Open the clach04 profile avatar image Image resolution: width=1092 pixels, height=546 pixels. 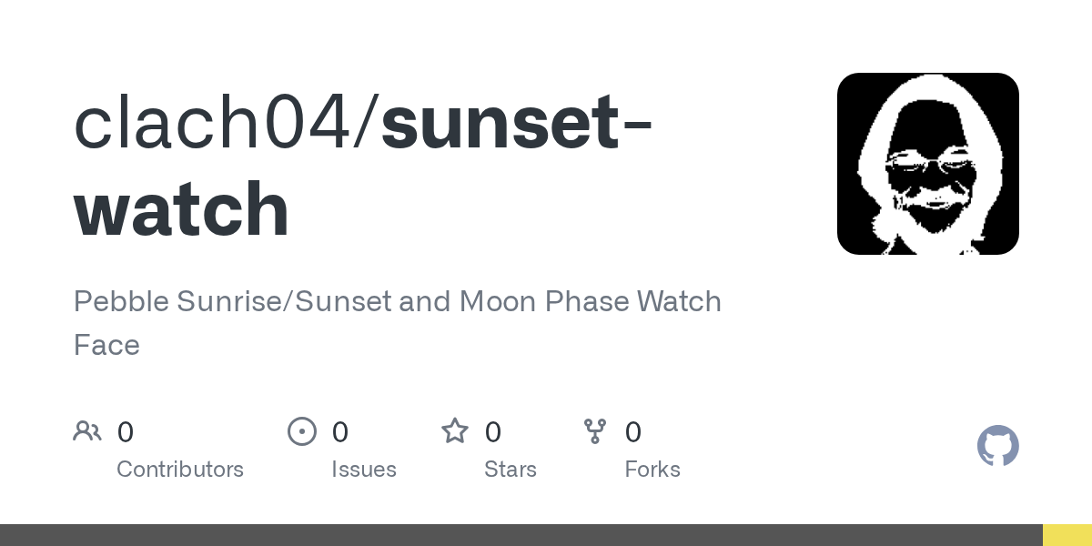(927, 164)
